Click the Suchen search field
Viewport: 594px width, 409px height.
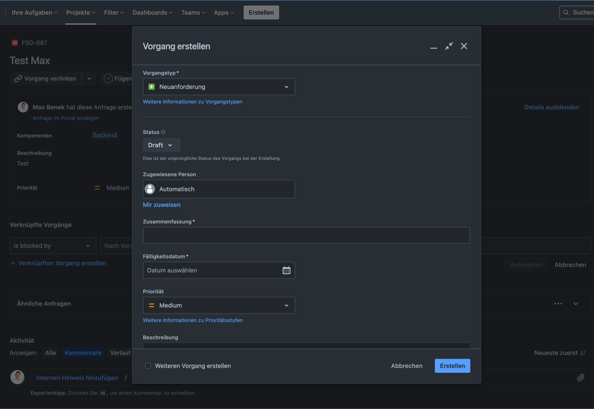click(577, 12)
